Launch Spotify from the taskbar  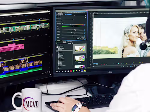pyautogui.click(x=74, y=71)
